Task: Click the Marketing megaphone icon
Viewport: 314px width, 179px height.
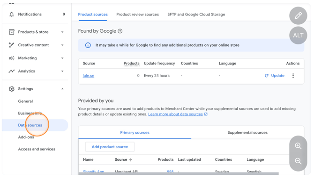Action: tap(11, 58)
